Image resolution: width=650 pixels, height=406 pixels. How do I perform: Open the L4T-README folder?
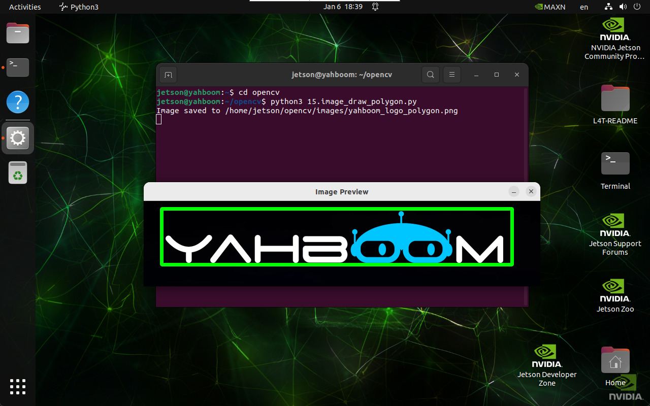click(x=615, y=105)
